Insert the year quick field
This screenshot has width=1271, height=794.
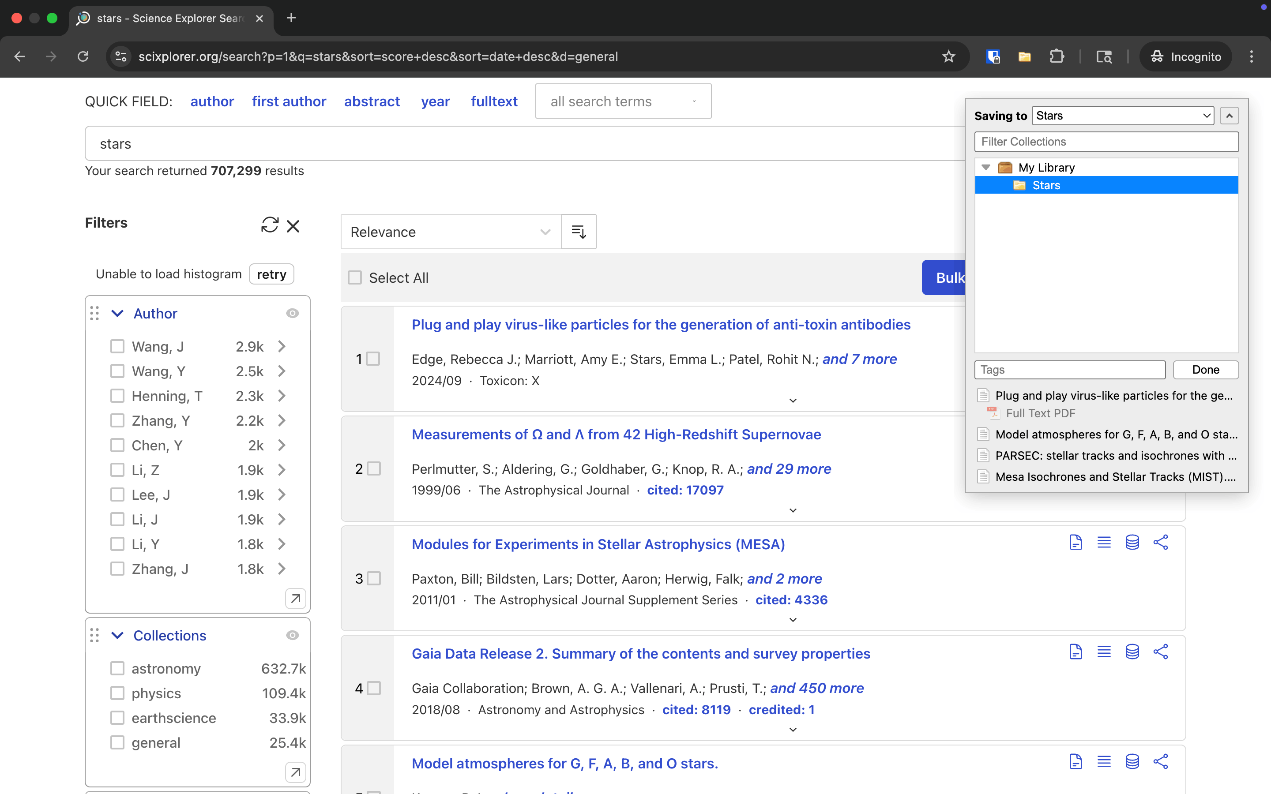pos(436,101)
